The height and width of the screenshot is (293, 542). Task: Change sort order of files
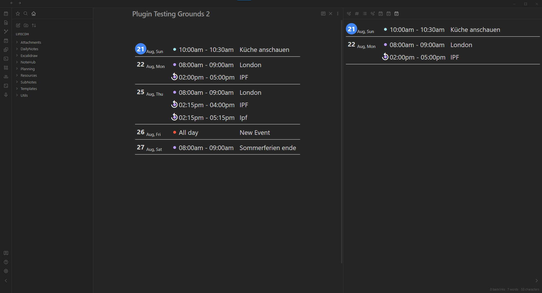[x=34, y=25]
